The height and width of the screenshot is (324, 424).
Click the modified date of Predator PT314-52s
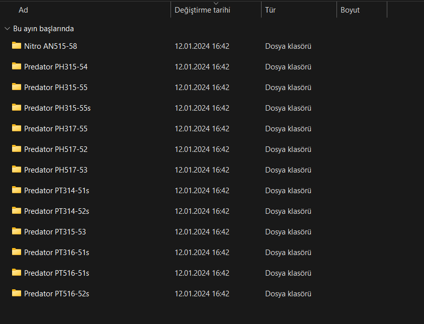click(202, 211)
